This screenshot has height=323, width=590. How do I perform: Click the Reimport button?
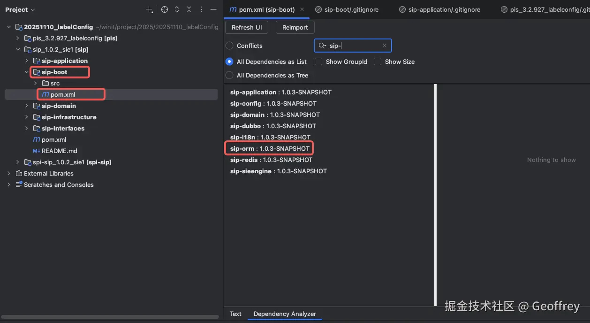click(x=295, y=27)
